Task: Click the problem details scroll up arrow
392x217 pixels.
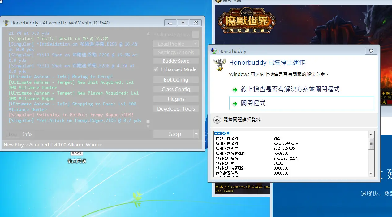Action: click(x=372, y=134)
